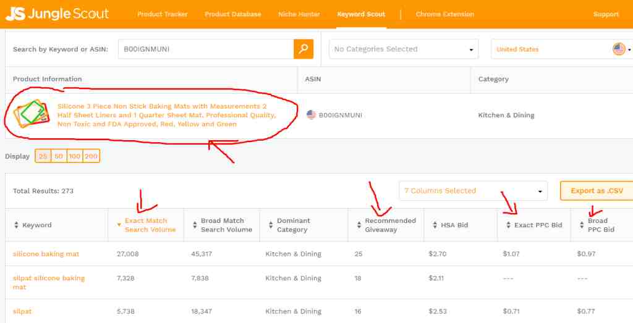Click the $2.11 HSA bid value
Viewport: 633px width, 323px height.
click(436, 279)
